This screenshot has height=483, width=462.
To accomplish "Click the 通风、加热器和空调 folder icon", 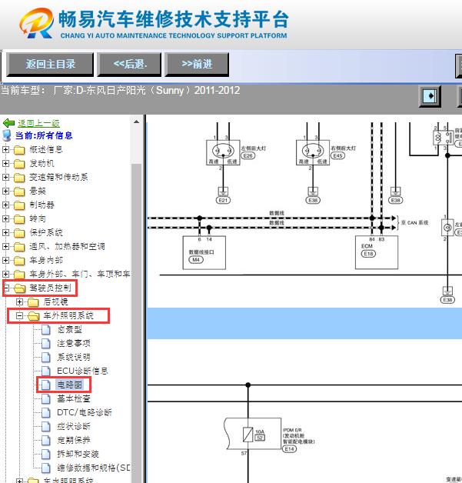I will [x=19, y=247].
